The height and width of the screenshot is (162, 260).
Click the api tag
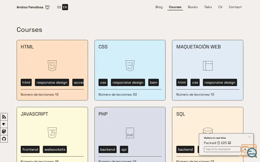[124, 149]
